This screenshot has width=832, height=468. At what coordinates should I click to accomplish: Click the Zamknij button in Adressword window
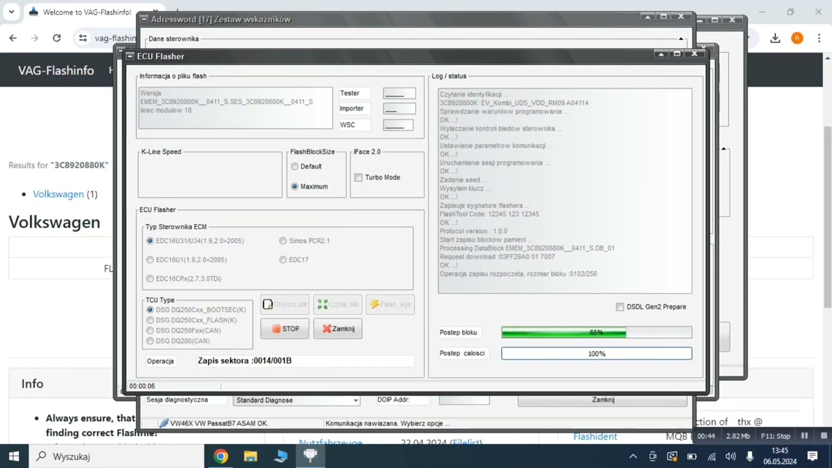coord(603,400)
